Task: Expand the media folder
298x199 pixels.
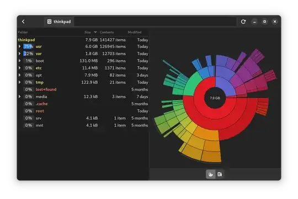Action: (19, 96)
